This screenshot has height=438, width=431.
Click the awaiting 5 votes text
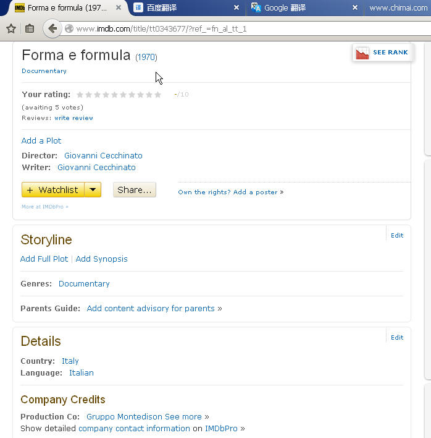pyautogui.click(x=52, y=107)
